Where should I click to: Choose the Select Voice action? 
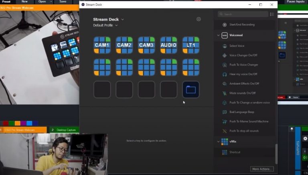tap(236, 46)
